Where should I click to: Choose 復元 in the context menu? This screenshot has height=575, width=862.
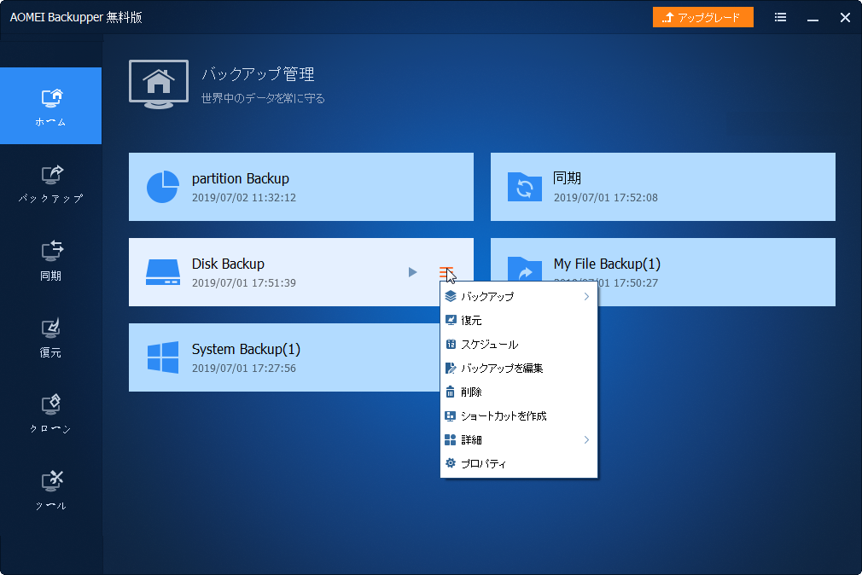[518, 320]
